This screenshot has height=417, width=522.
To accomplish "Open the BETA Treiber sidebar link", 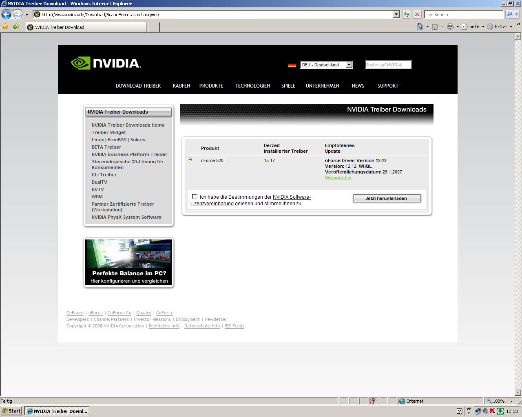I will click(106, 147).
